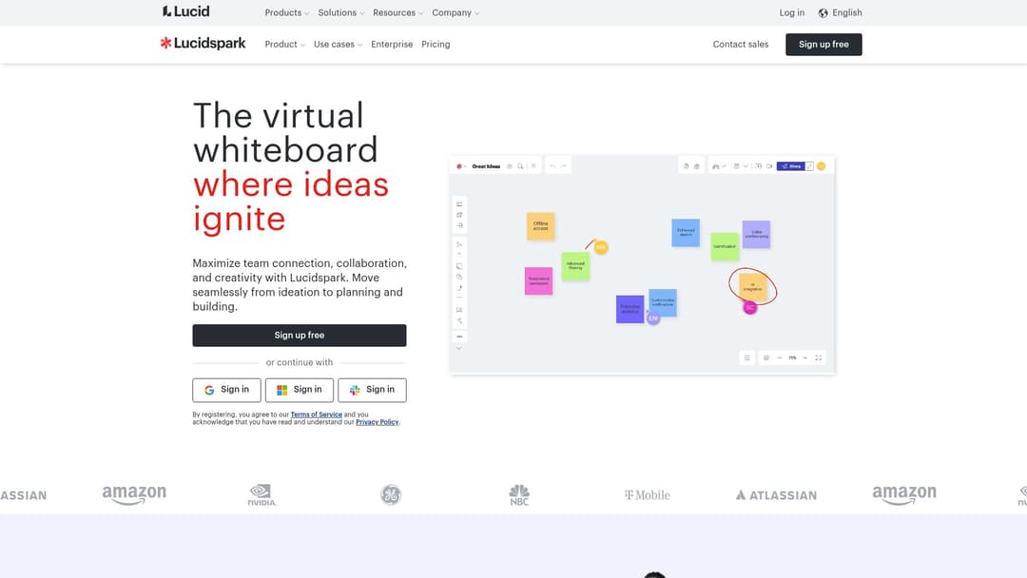Click the search magnifier in the whiteboard preview
This screenshot has width=1027, height=578.
(521, 166)
